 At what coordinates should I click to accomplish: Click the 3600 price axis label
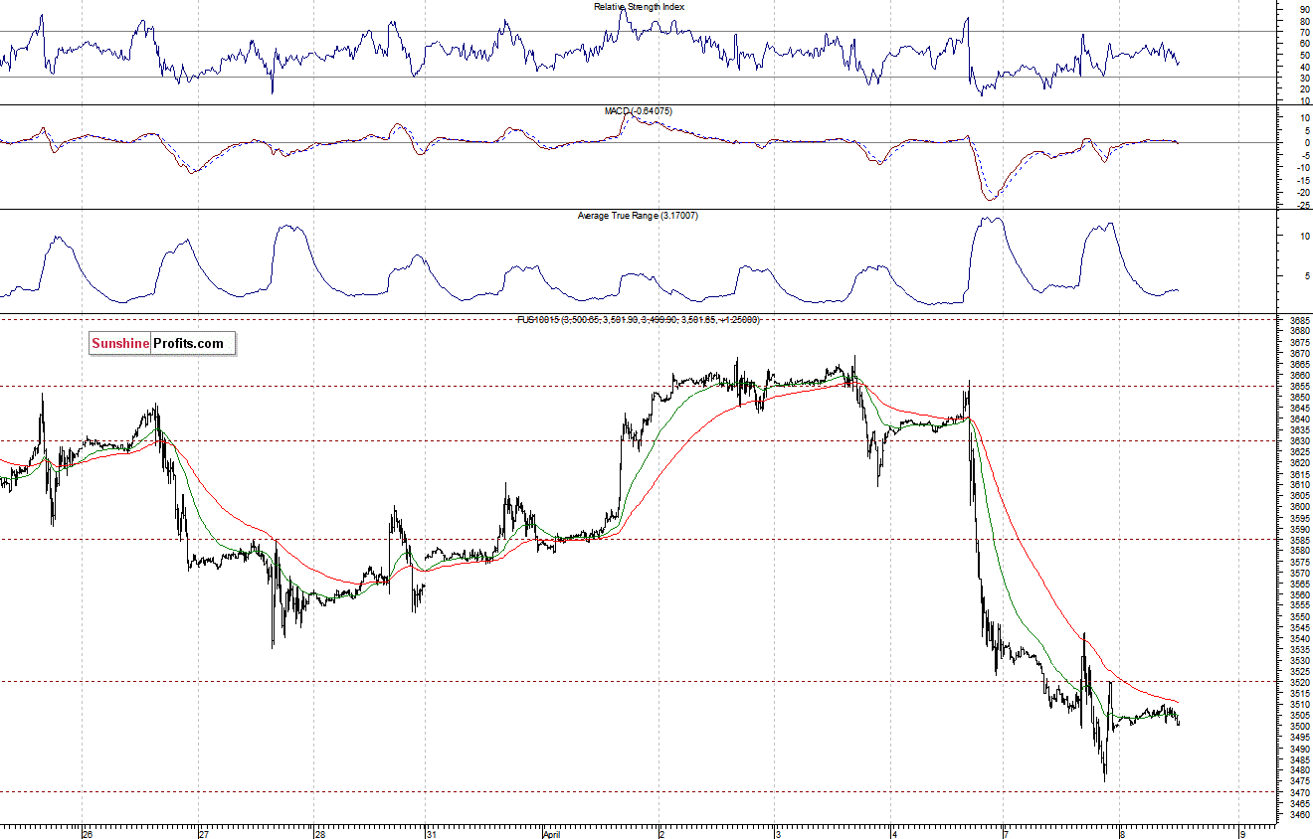[1298, 506]
